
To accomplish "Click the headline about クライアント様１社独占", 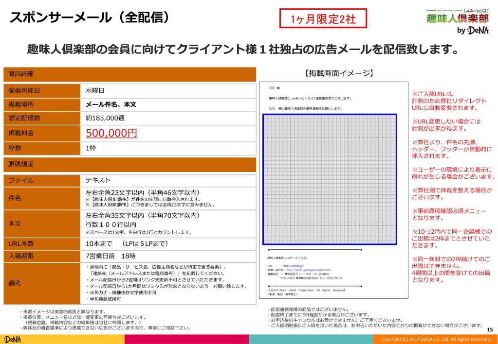I will point(243,49).
